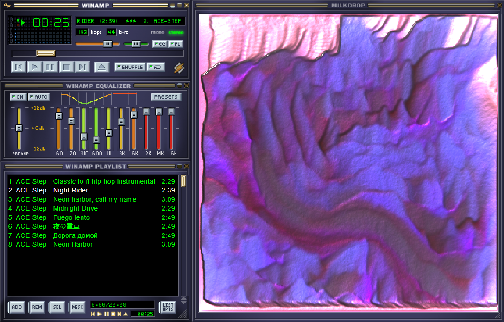The height and width of the screenshot is (322, 504).
Task: Click the Milkdrop visualization area
Action: coord(348,163)
